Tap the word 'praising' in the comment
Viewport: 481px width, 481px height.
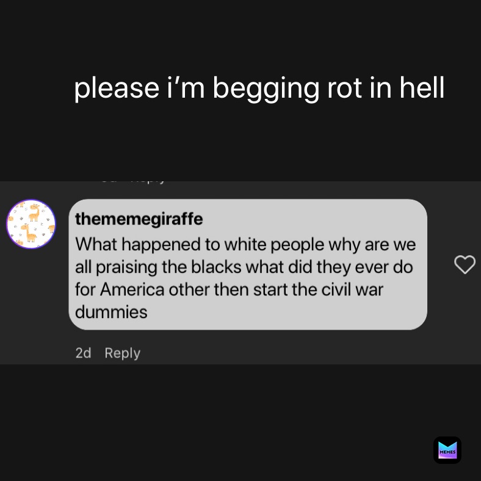(126, 267)
